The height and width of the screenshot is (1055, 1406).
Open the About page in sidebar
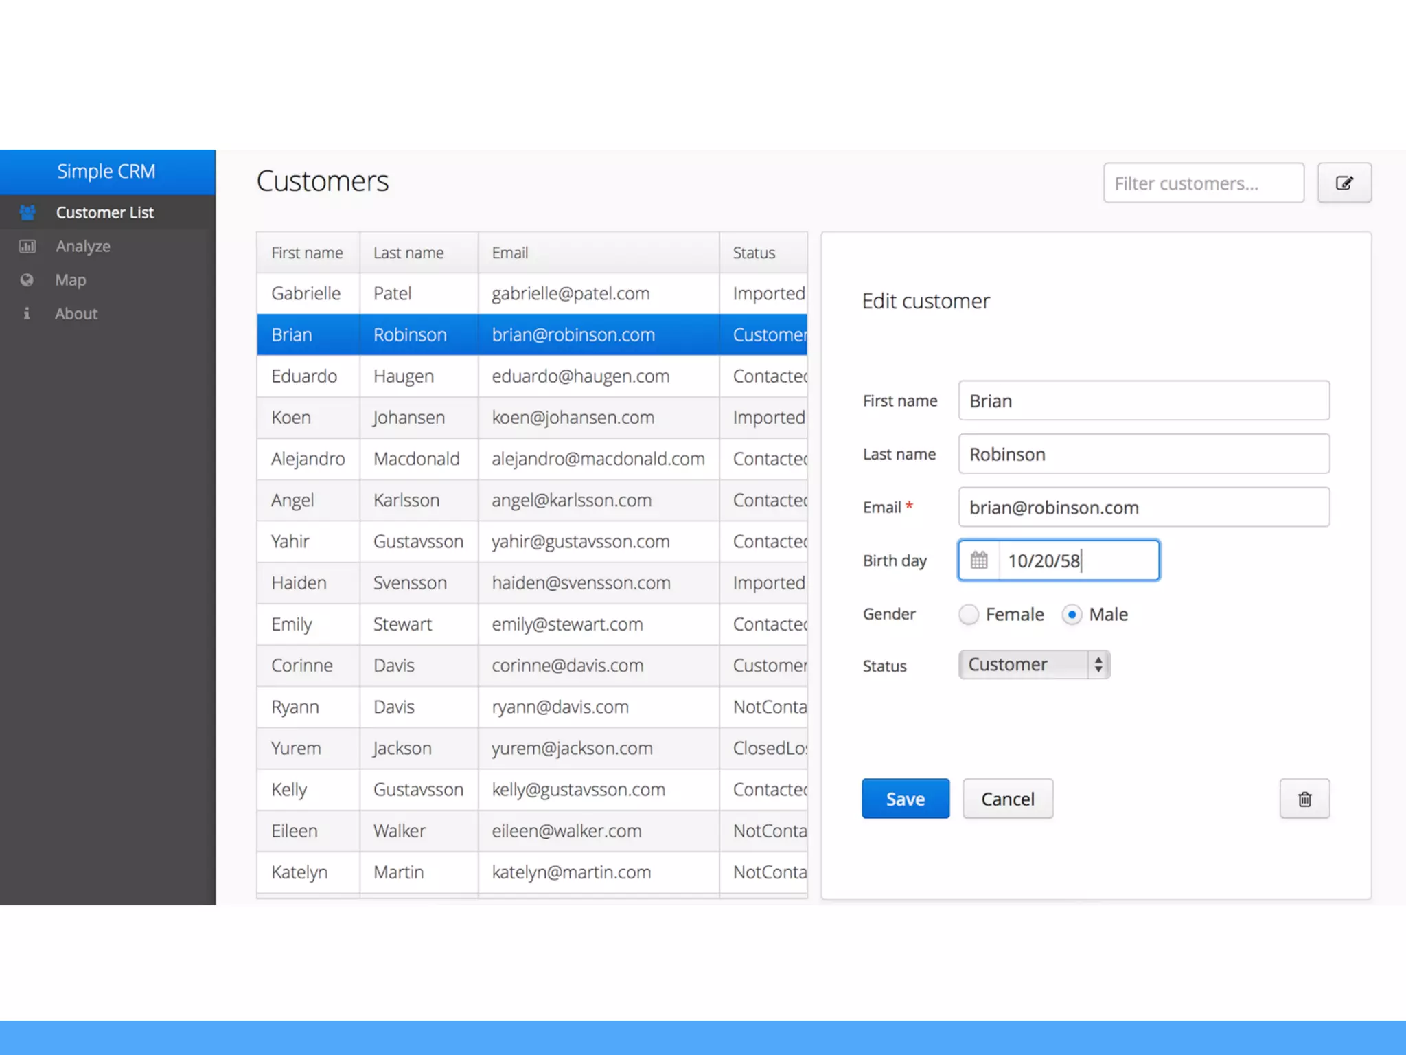coord(76,314)
